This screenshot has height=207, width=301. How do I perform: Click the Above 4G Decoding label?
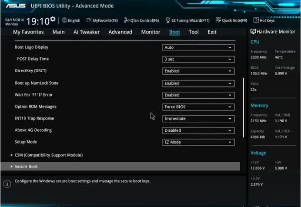(x=33, y=130)
